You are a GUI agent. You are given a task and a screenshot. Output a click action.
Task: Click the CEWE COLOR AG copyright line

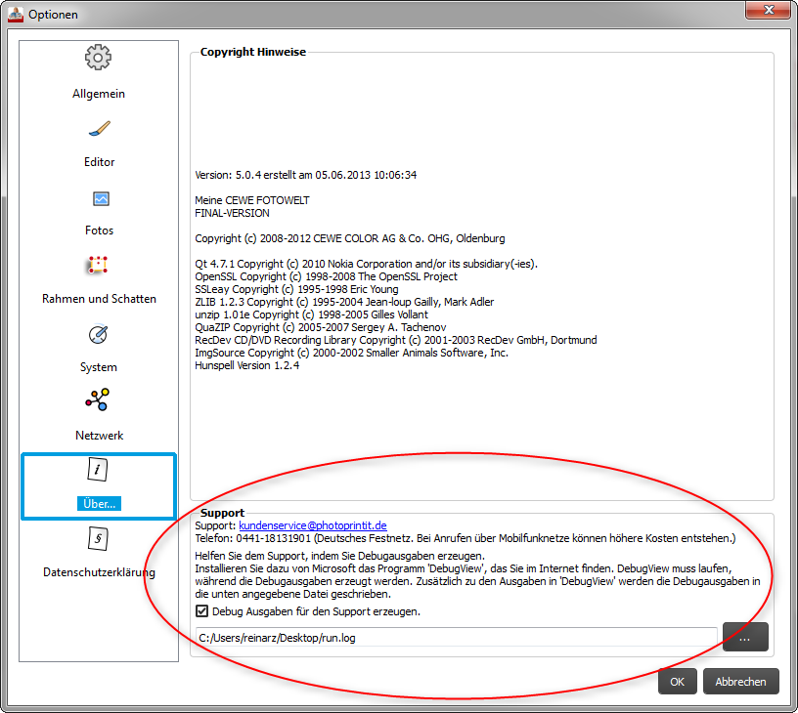[350, 238]
